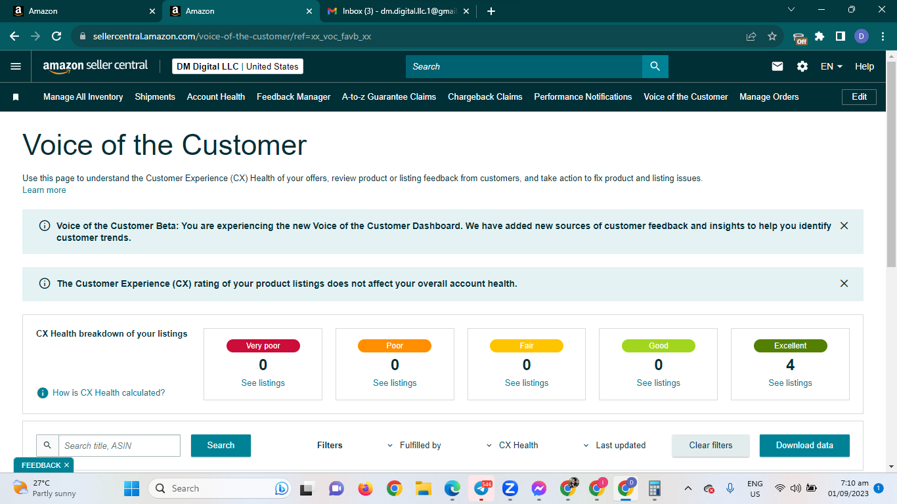
Task: Open the Calculator app from the taskbar
Action: point(654,488)
